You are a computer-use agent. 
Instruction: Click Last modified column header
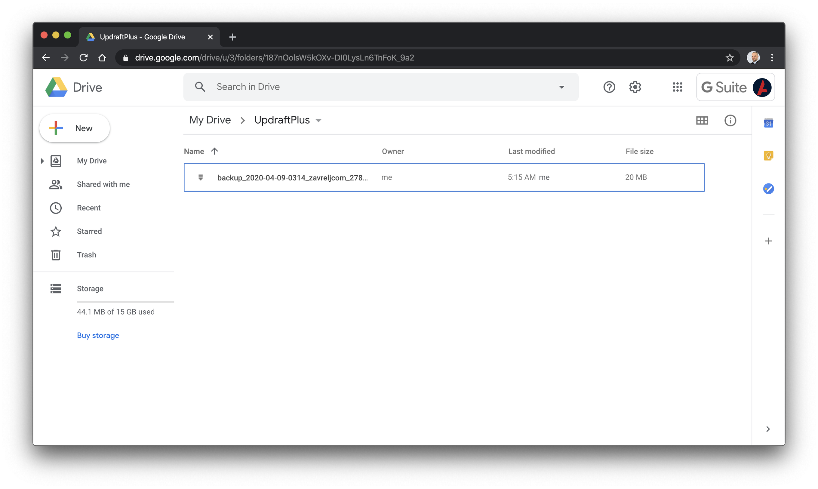[x=531, y=151]
